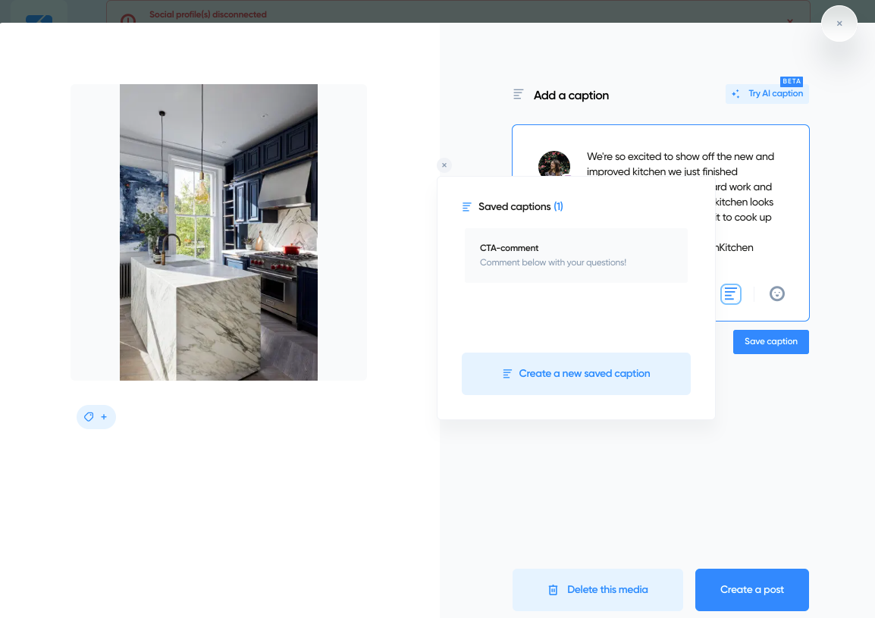Click the saved captions count link (1)
Screen dimensions: 875x618
[x=558, y=206]
